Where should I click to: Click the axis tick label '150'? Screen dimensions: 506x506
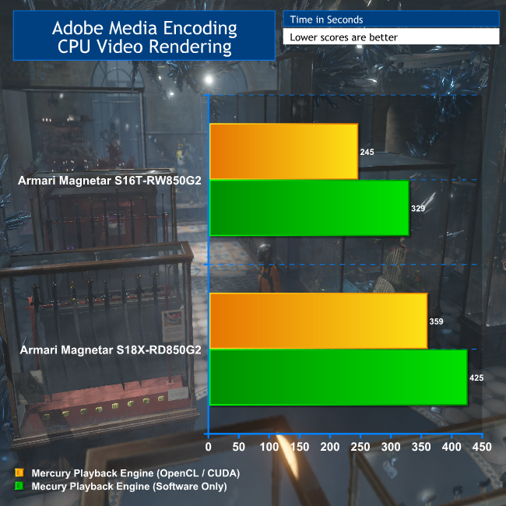[x=300, y=447]
